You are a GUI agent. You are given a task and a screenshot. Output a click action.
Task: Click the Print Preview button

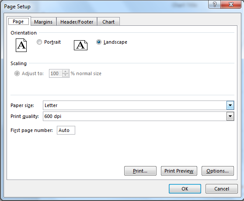click(x=179, y=171)
